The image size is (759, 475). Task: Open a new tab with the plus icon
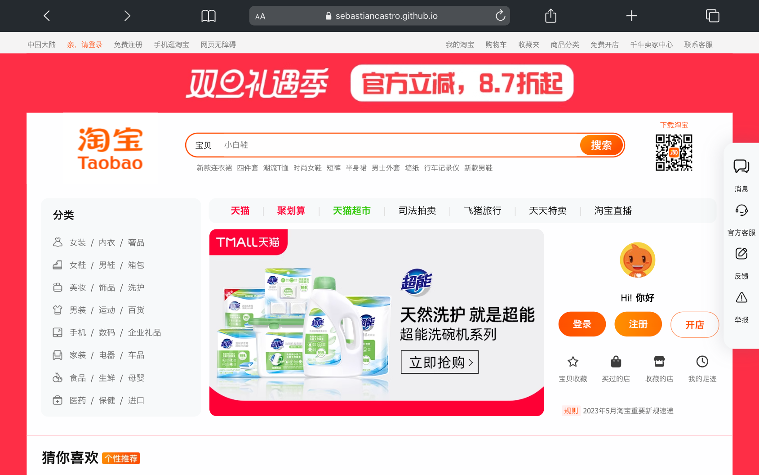(631, 16)
